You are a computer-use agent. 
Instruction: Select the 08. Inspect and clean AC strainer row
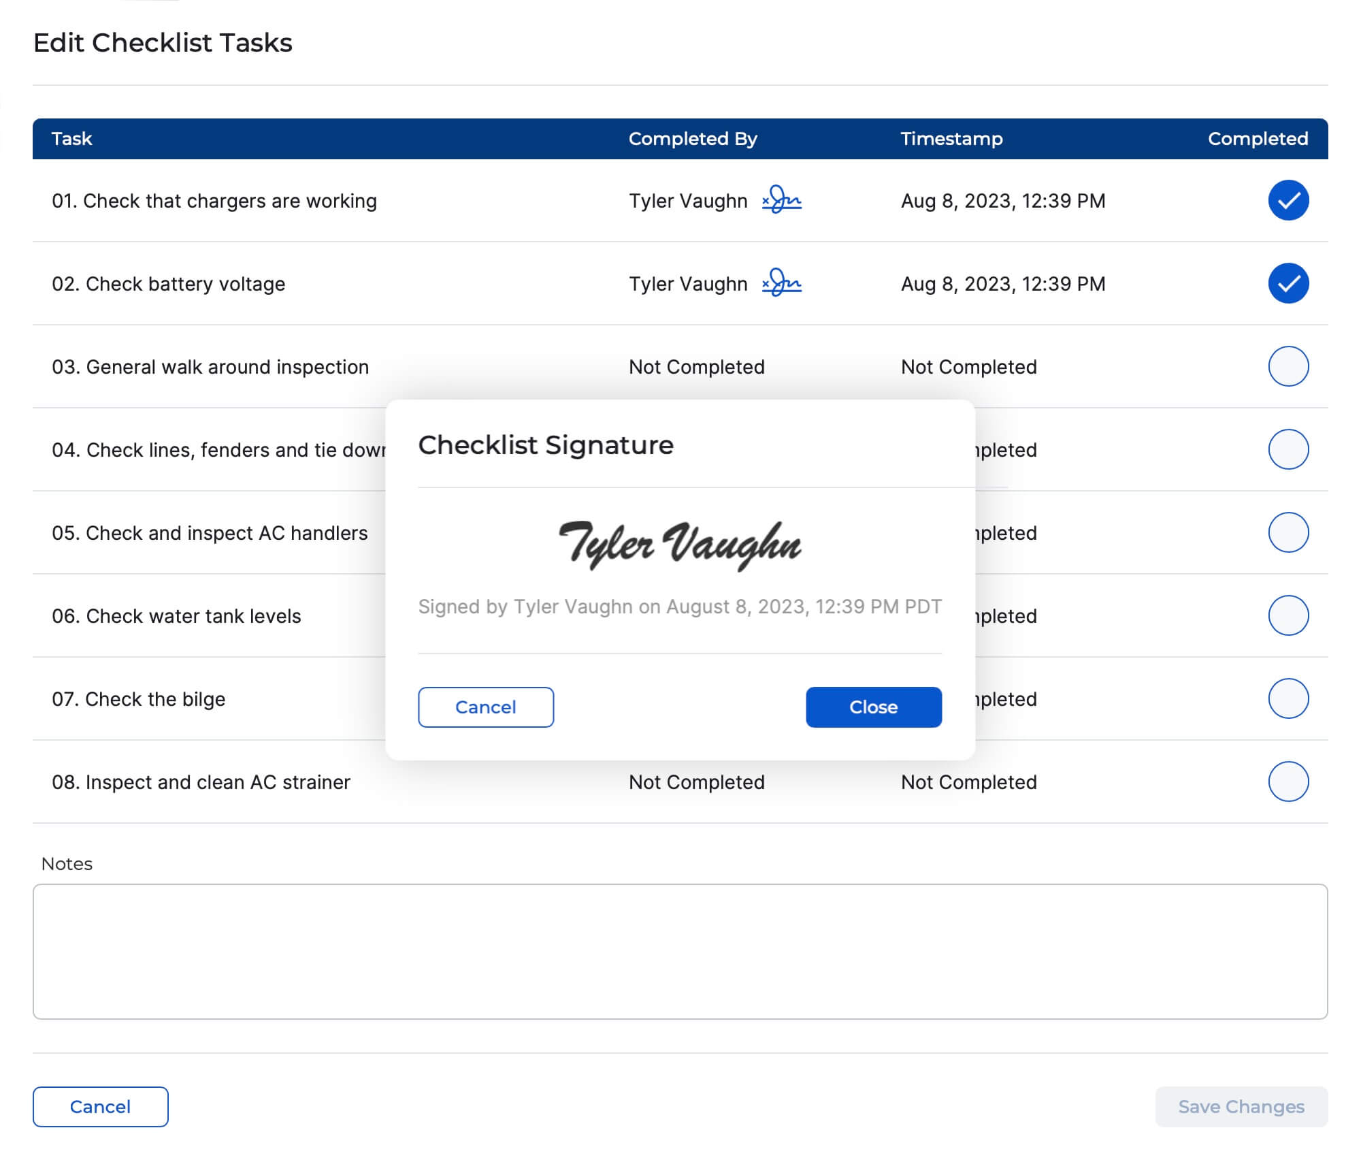[x=201, y=782]
